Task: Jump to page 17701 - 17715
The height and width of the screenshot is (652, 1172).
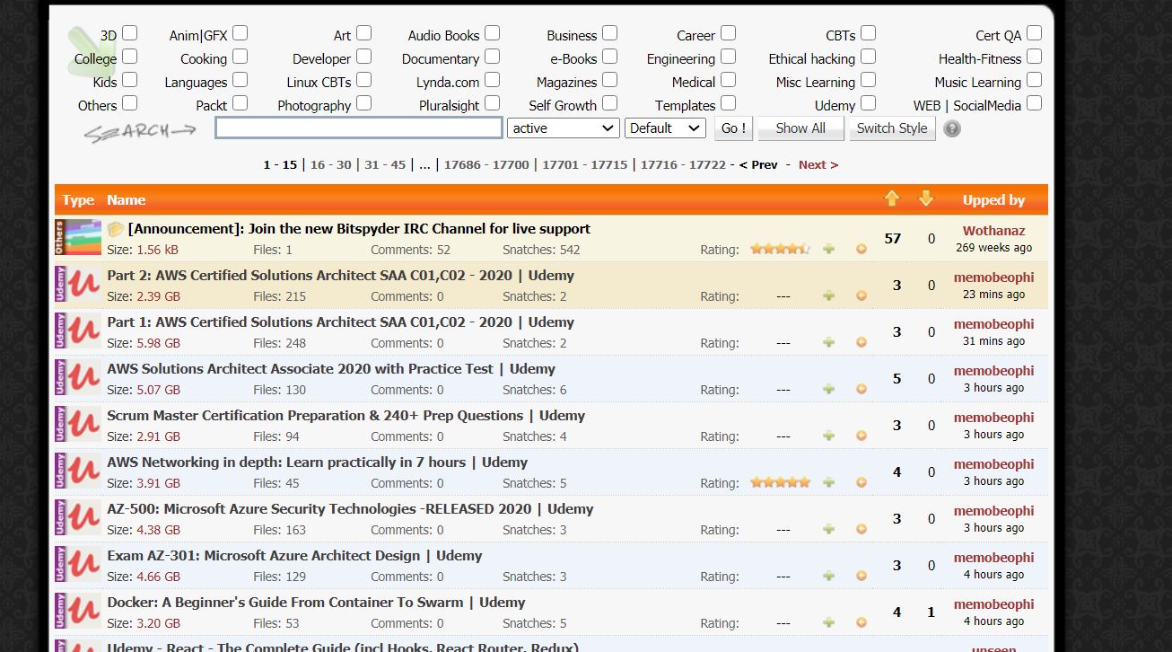Action: [x=584, y=164]
